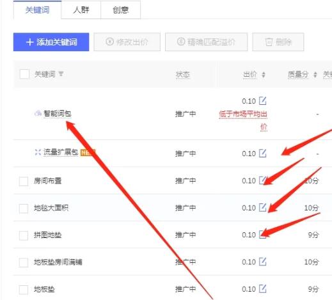
Task: Open the 关键词 column filter dropdown
Action: [61, 74]
